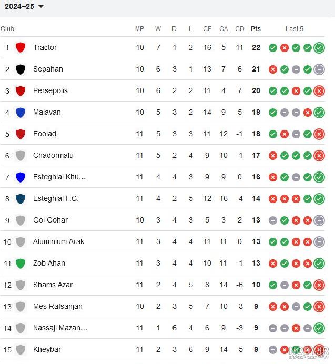The width and height of the screenshot is (335, 364).
Task: Open the Esteghlal Khu… truncated club row
Action: point(163,177)
